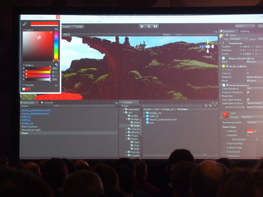The image size is (263, 197).
Task: Open the Rendering Mode dropdown
Action: point(255,122)
